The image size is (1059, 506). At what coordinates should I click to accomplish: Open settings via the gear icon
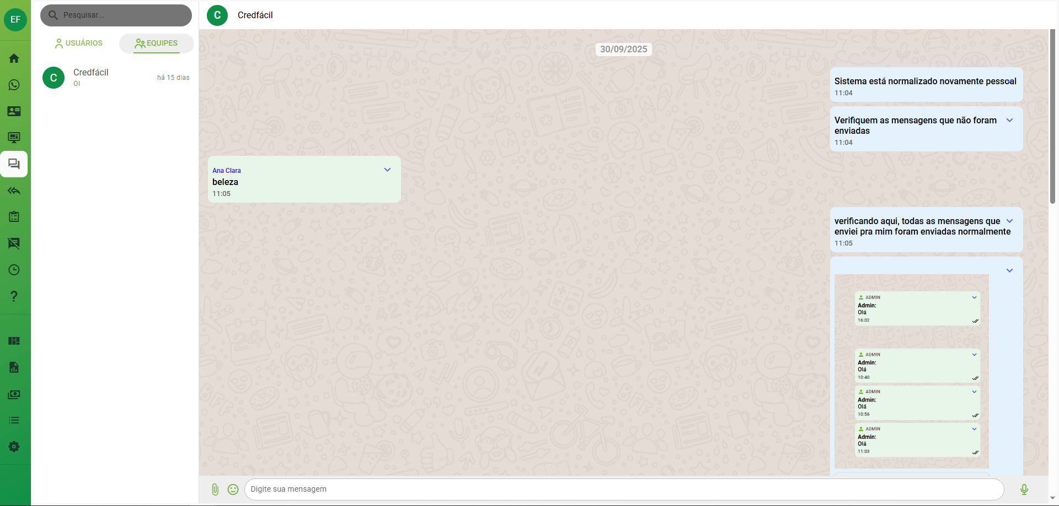pyautogui.click(x=14, y=447)
